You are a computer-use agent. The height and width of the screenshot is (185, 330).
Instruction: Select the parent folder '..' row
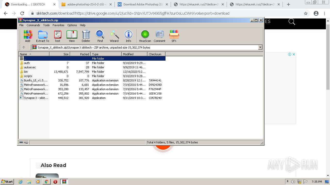[92, 58]
